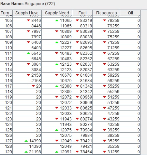The width and height of the screenshot is (147, 155).
Task: Click the Supply Have column header
Action: [27, 13]
